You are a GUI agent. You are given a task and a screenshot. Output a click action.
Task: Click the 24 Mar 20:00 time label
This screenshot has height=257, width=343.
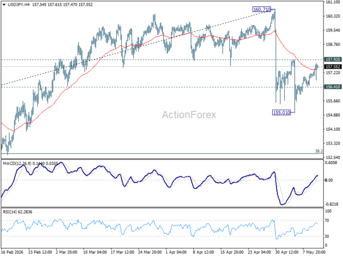click(150, 252)
